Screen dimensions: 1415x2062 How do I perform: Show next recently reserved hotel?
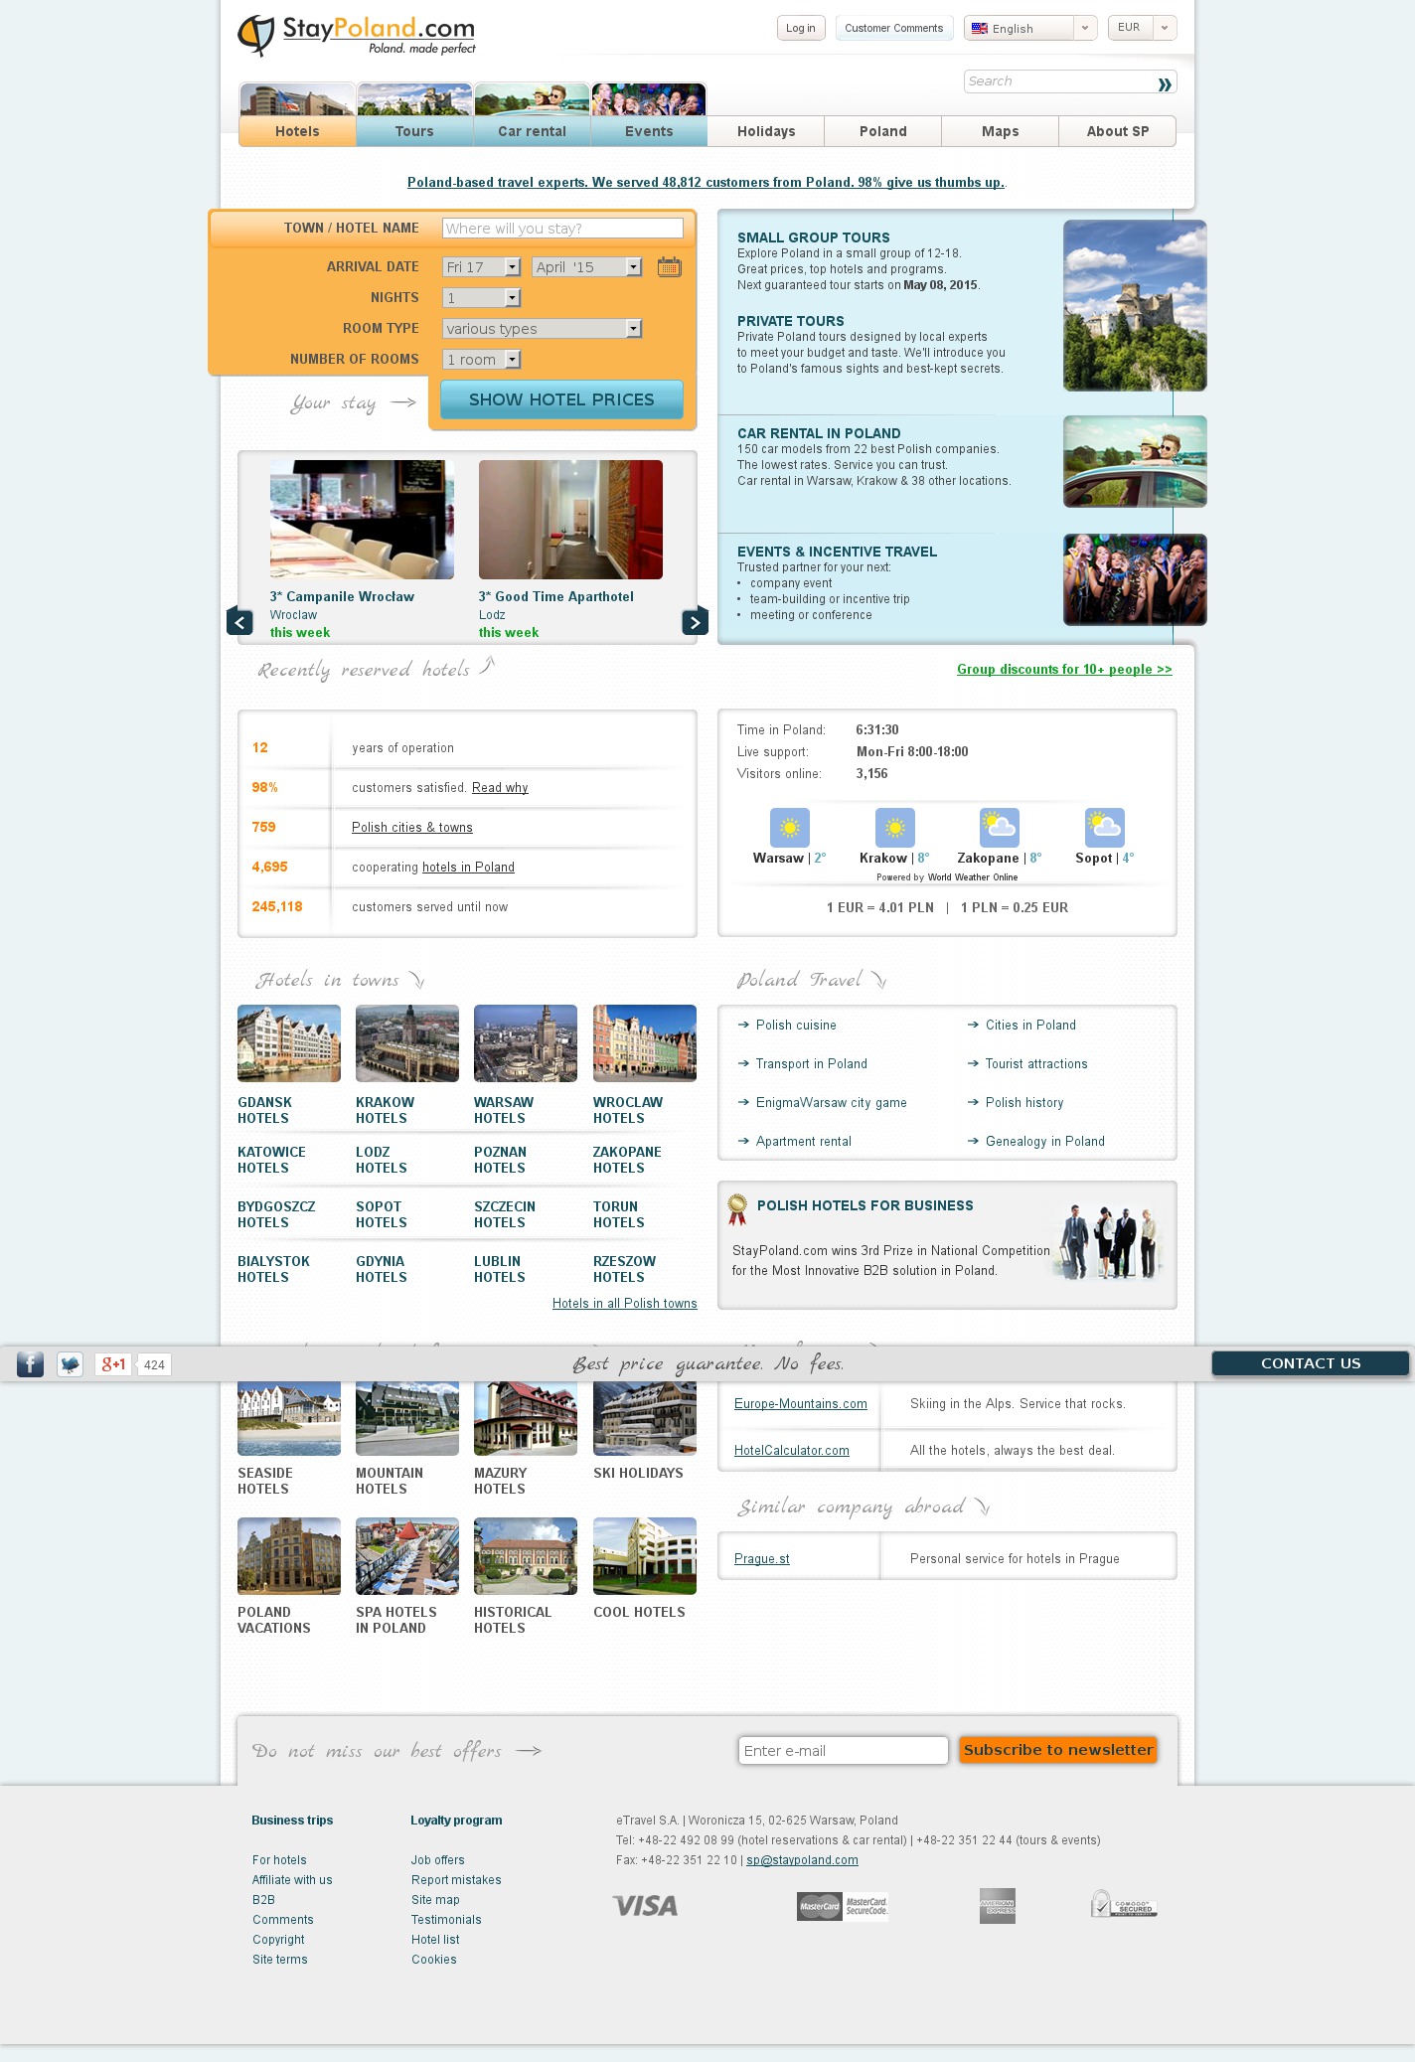point(695,621)
